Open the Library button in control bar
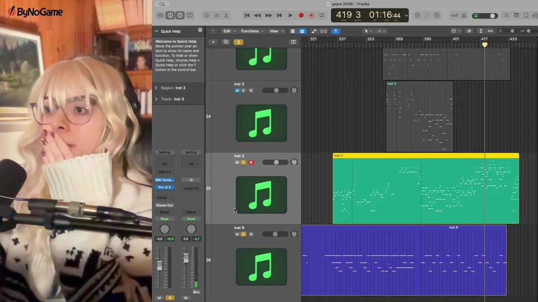This screenshot has width=538, height=302. [x=160, y=16]
